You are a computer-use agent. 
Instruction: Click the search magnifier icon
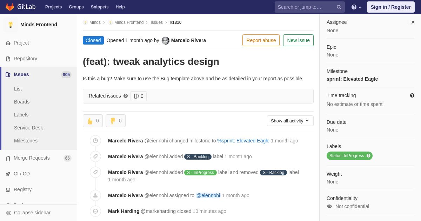point(339,7)
